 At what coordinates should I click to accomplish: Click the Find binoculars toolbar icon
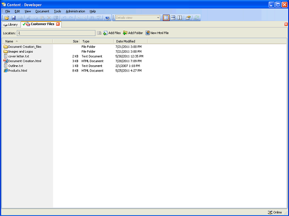pyautogui.click(x=91, y=18)
